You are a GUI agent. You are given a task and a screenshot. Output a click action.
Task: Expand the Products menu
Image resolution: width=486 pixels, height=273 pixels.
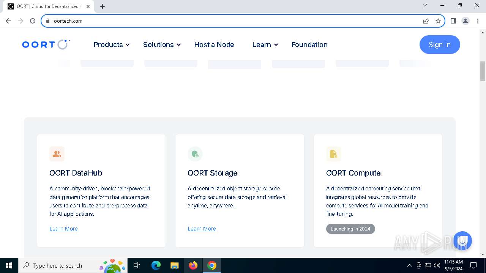pos(112,44)
